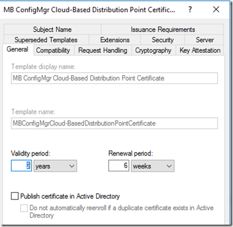Open the Server tab
Viewport: 233px width, 227px height.
click(x=204, y=40)
